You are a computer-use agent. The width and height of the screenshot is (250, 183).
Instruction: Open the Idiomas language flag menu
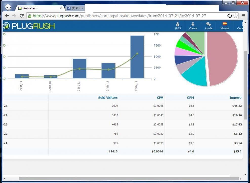tap(224, 26)
